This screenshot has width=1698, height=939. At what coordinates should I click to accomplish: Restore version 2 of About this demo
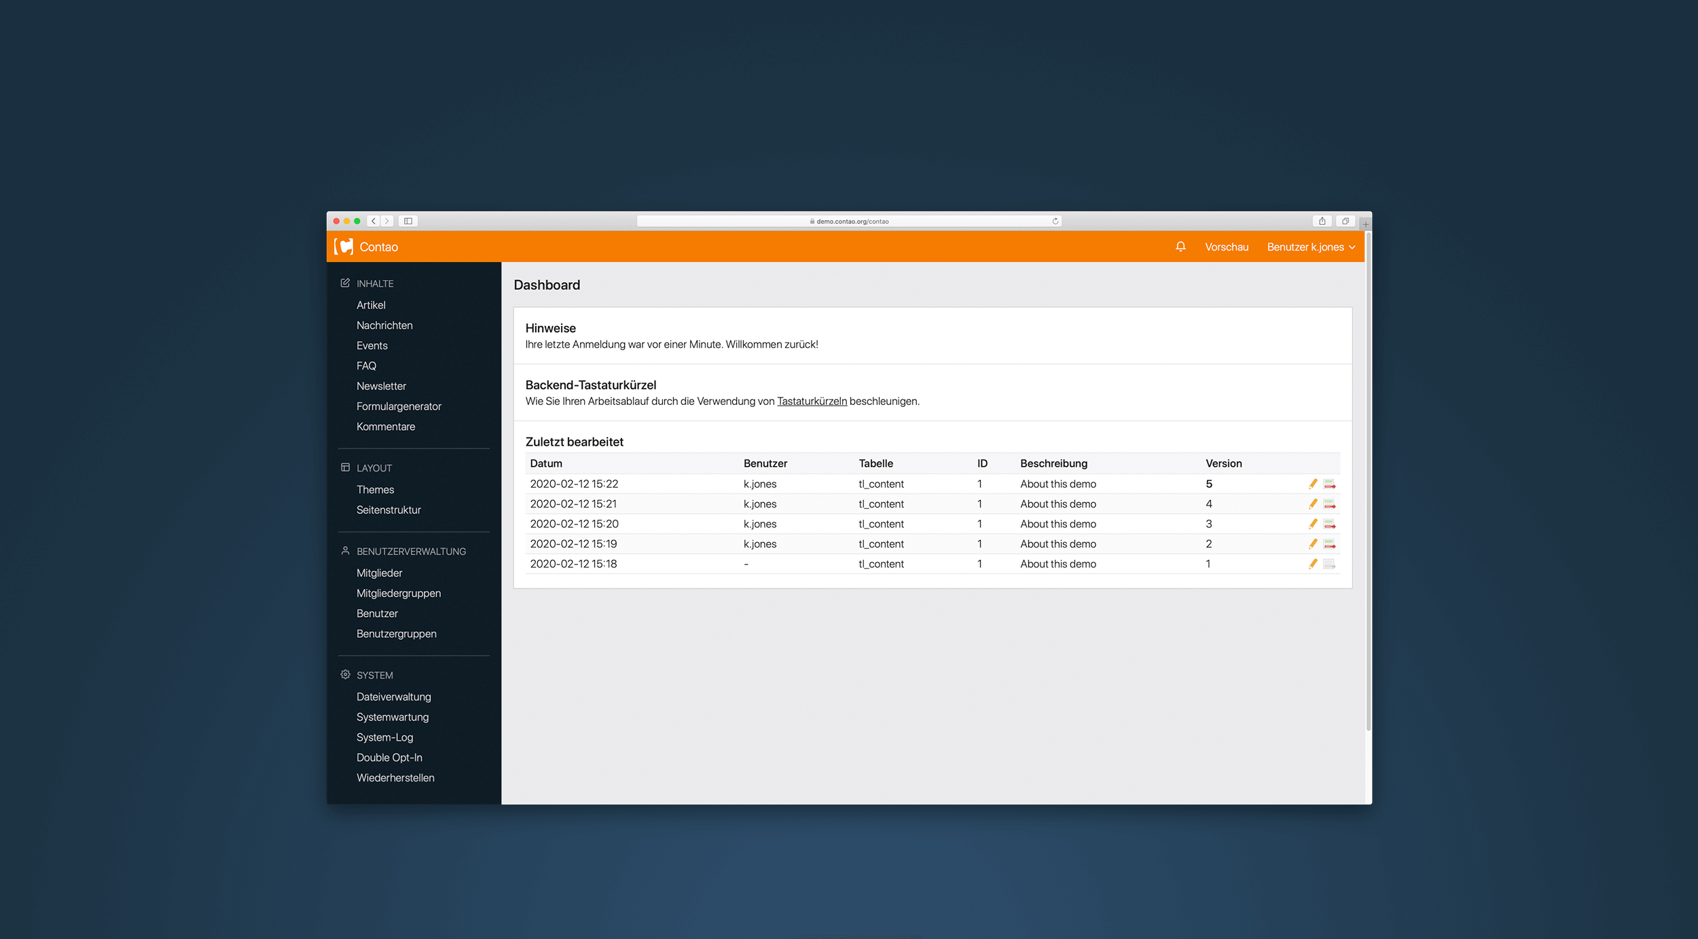coord(1330,544)
